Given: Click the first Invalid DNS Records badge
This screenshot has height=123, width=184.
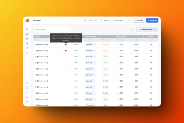Looking at the screenshot, I should pos(105,81).
